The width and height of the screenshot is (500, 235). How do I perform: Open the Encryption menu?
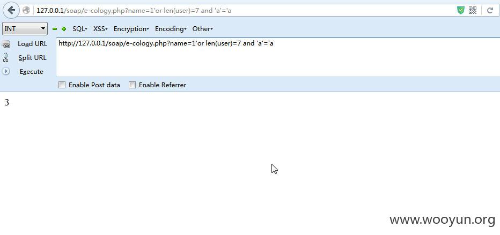131,28
